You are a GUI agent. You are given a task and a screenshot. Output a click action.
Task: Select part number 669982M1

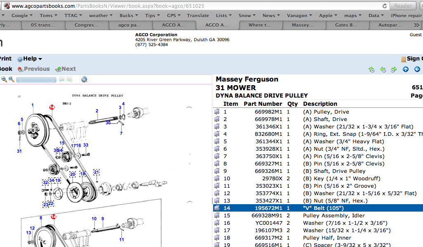coord(268,112)
